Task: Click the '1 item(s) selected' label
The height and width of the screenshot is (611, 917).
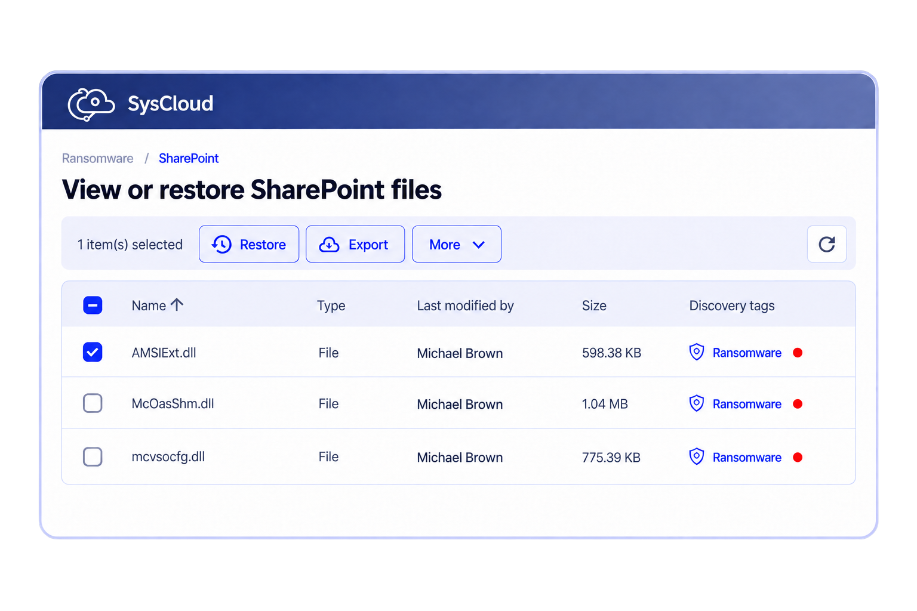Action: point(130,245)
